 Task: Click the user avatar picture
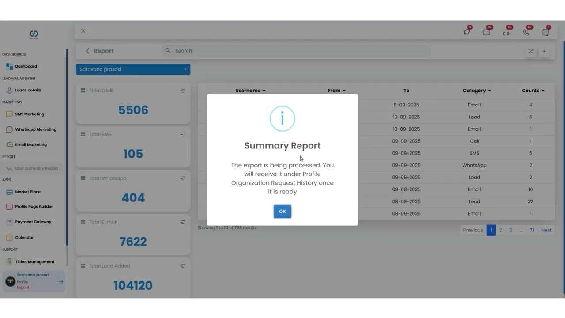10,281
